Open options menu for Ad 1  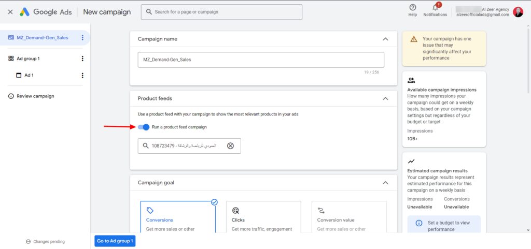[x=82, y=76]
